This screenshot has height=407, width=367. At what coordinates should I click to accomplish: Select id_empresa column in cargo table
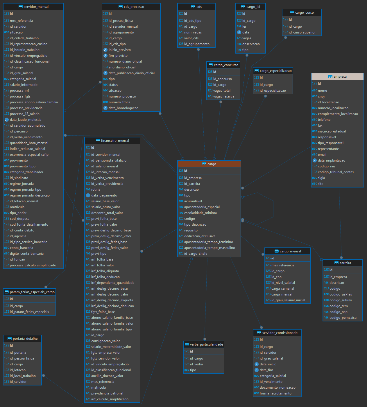tap(209, 178)
